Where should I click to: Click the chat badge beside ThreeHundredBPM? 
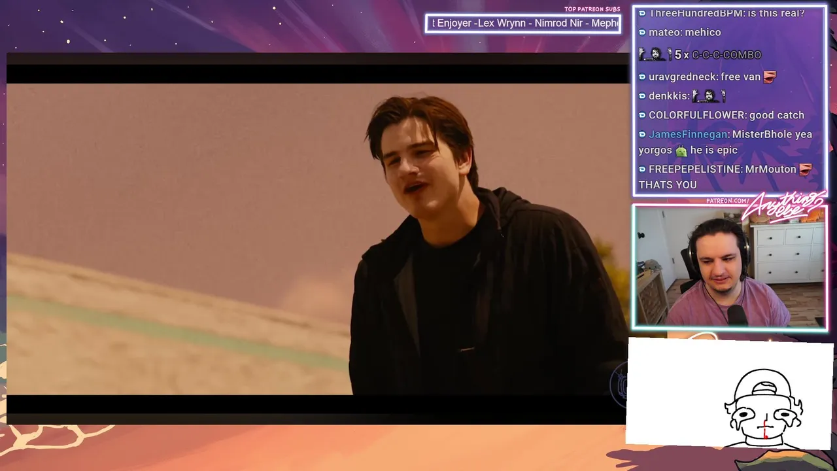point(642,13)
